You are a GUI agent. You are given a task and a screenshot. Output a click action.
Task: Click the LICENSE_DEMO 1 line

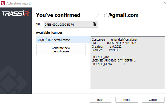[x=108, y=64]
